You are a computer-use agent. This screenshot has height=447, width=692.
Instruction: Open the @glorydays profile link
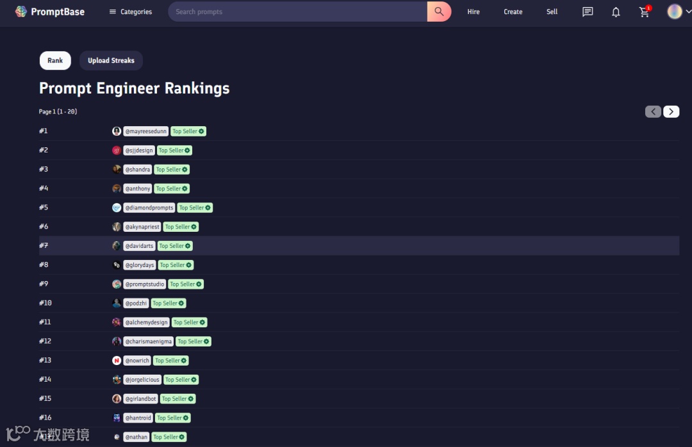140,264
